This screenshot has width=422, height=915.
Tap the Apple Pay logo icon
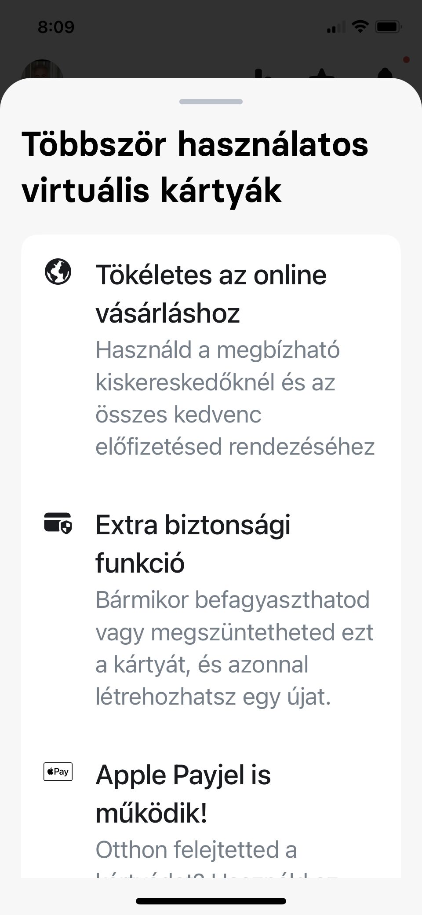coord(58,772)
